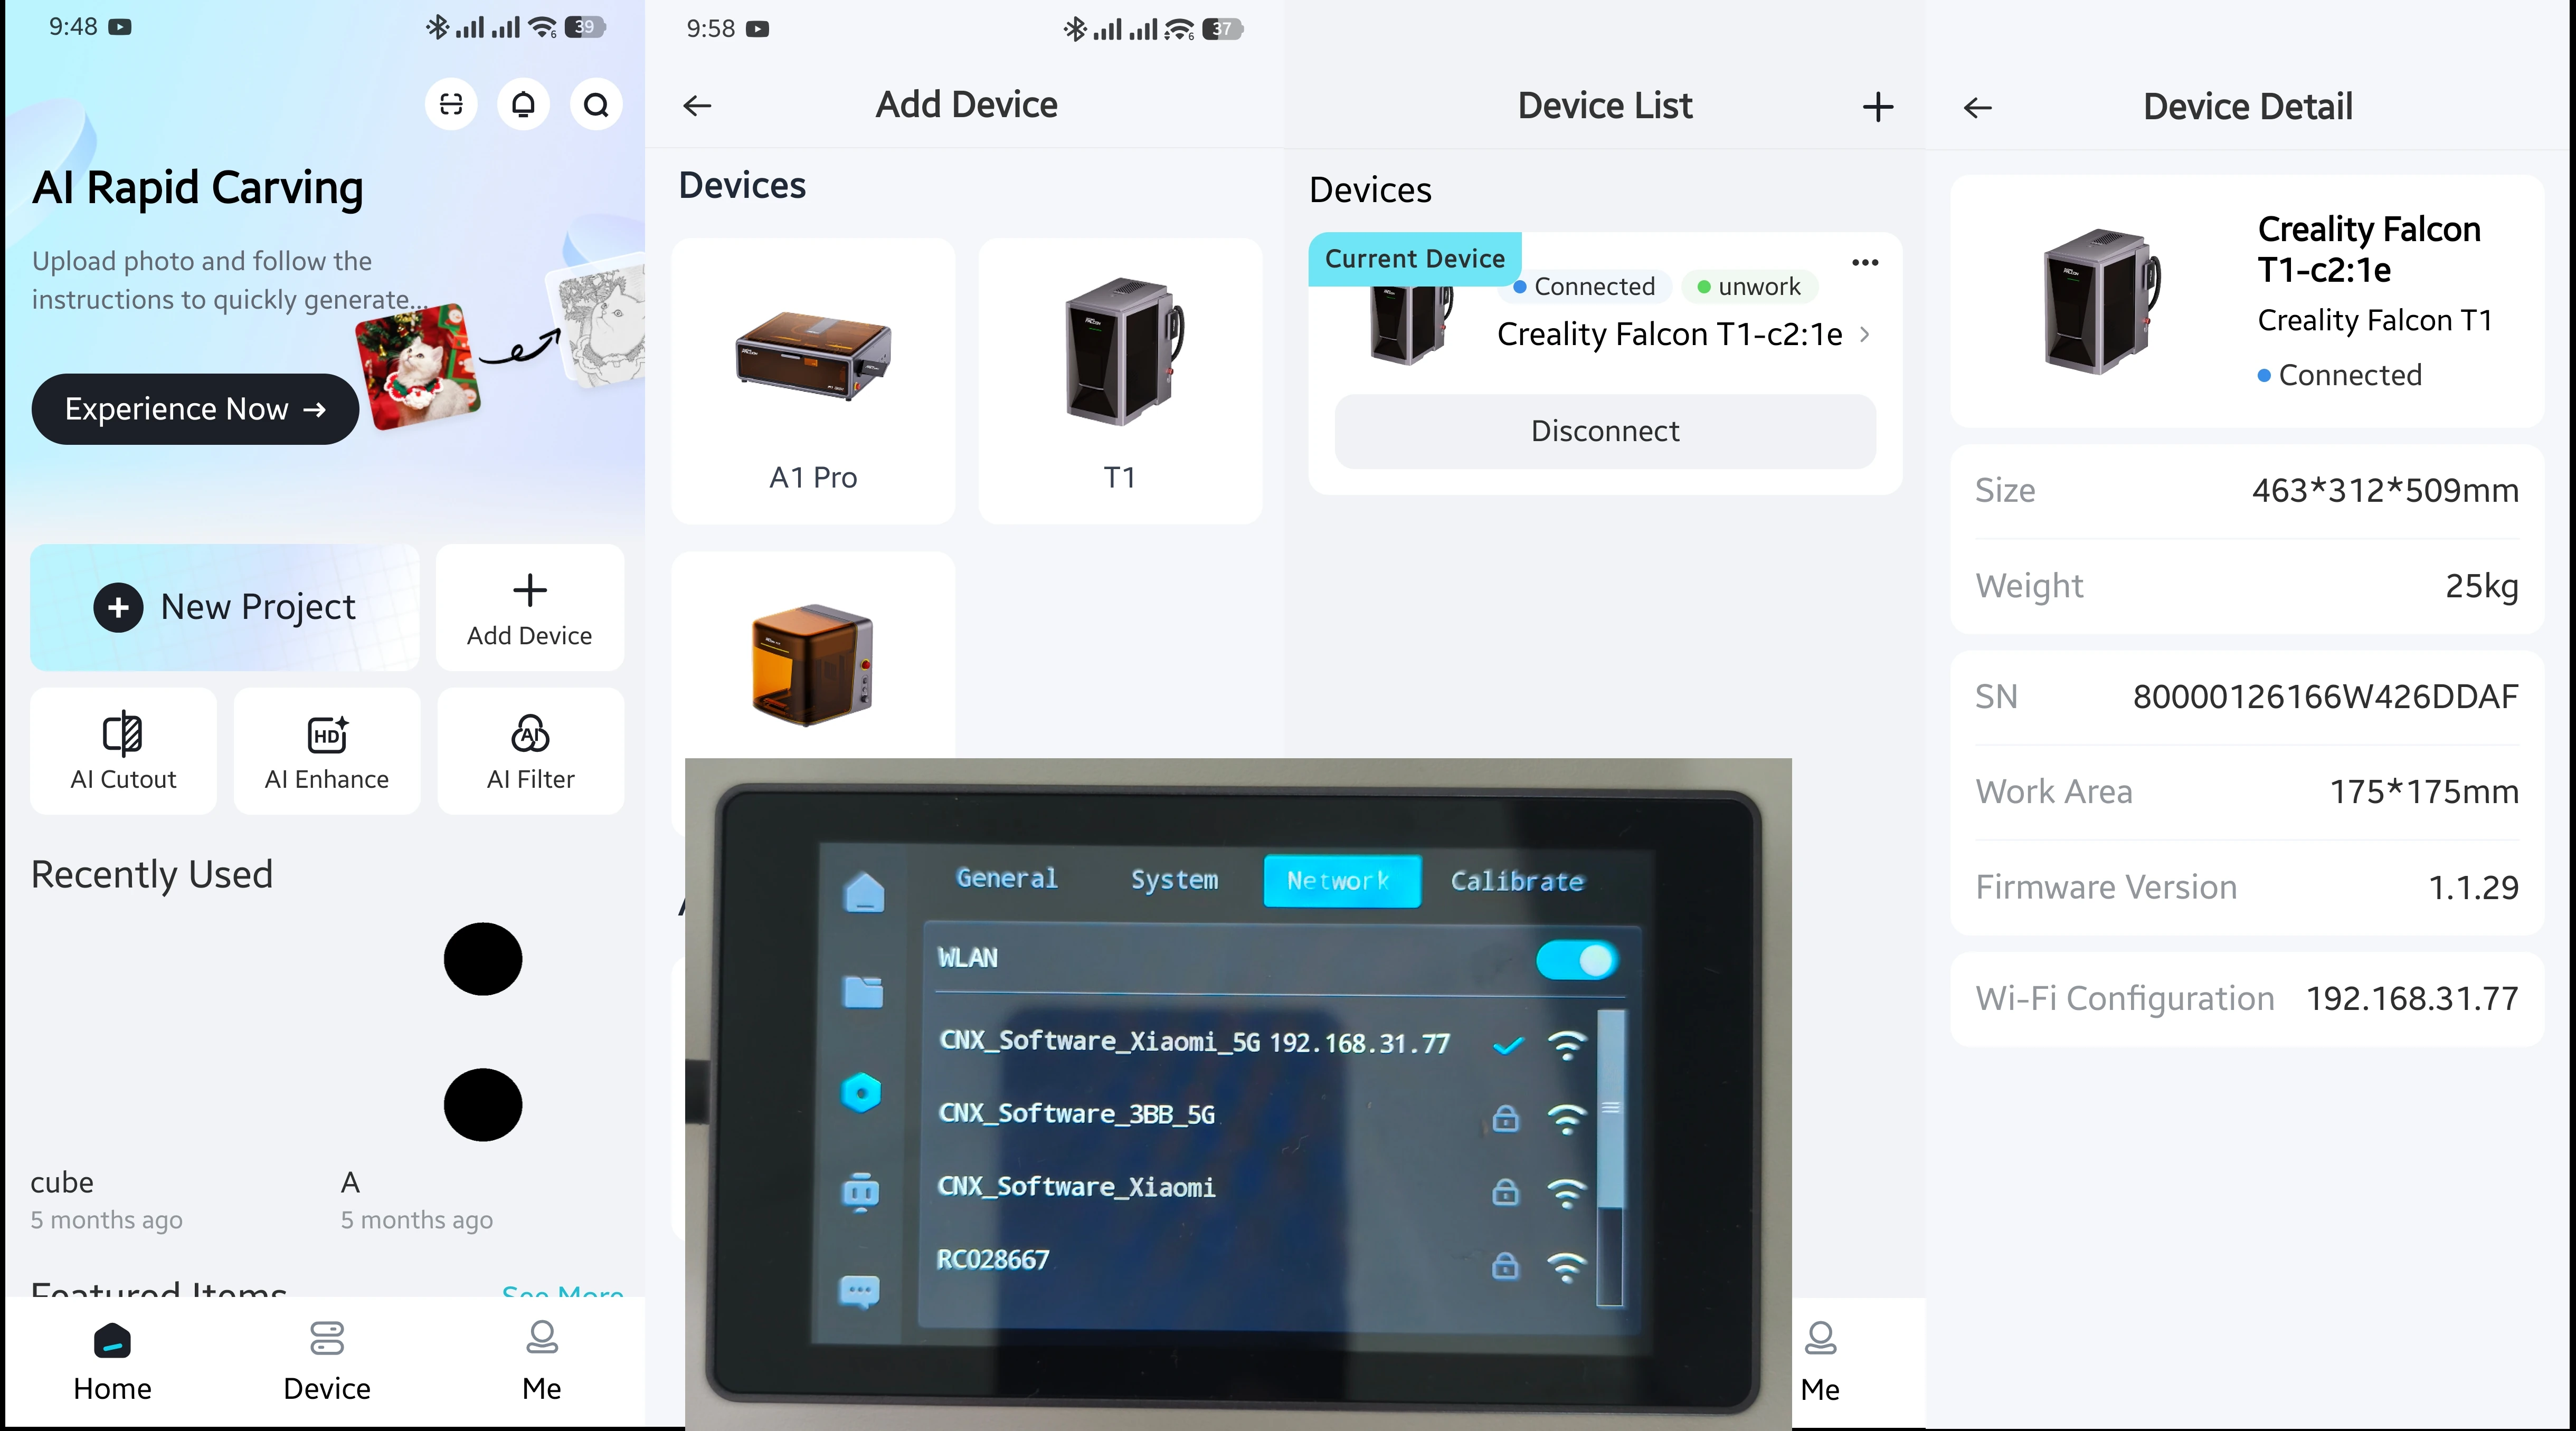The width and height of the screenshot is (2576, 1431).
Task: Select CNX_Software_Xiaomi_5G network
Action: click(1265, 1042)
